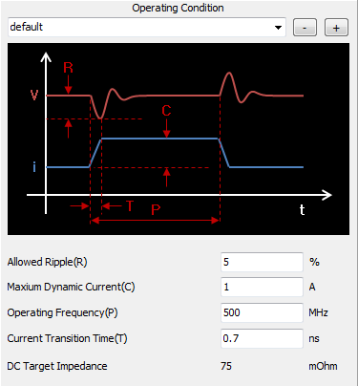Click the minus button to remove condition
The width and height of the screenshot is (358, 386).
coord(305,28)
